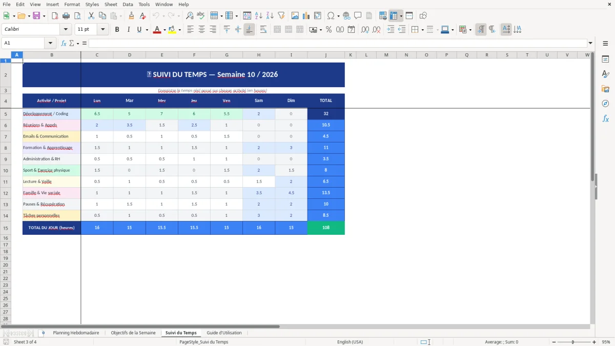Toggle italic formatting

pyautogui.click(x=129, y=29)
